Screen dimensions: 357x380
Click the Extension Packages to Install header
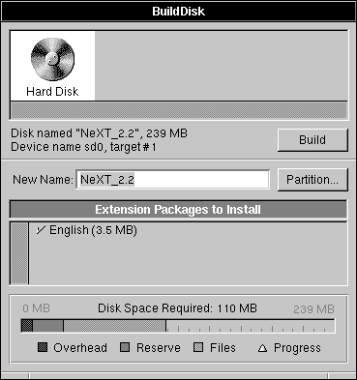[x=178, y=210]
